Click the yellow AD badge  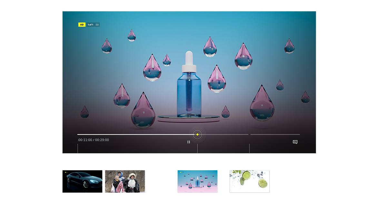click(x=82, y=25)
